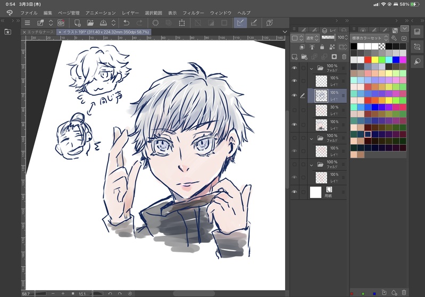Click the import color set download icon
The width and height of the screenshot is (425, 297).
tap(404, 38)
